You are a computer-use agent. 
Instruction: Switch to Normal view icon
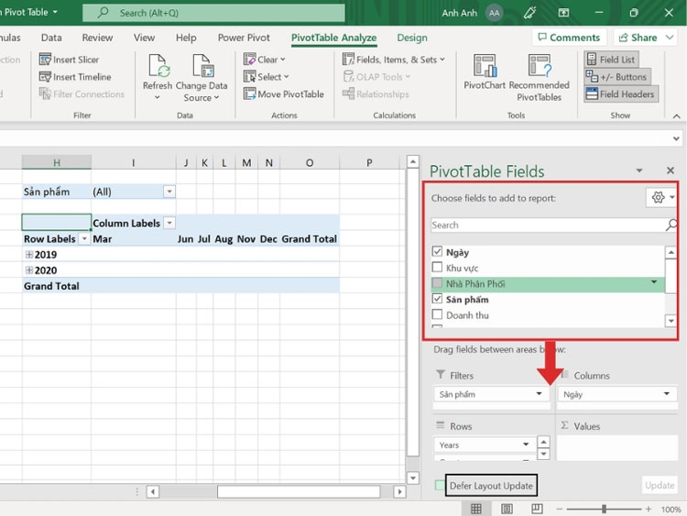click(475, 509)
